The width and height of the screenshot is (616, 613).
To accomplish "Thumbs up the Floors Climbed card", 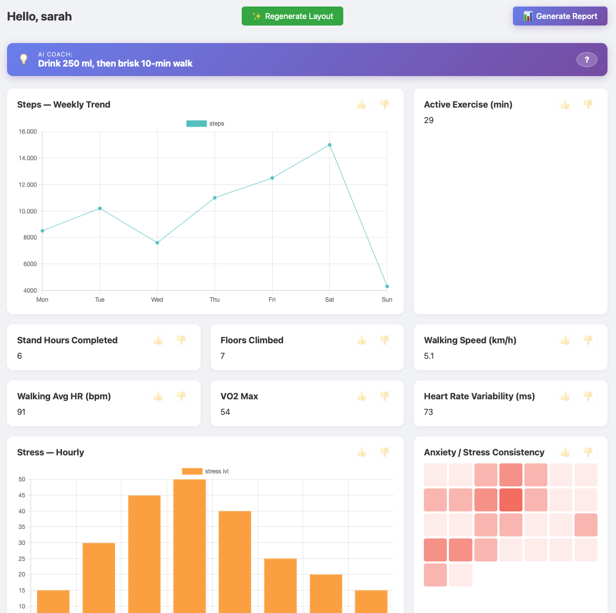I will point(361,340).
